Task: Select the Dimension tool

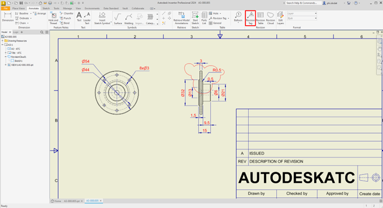Action: (8, 17)
